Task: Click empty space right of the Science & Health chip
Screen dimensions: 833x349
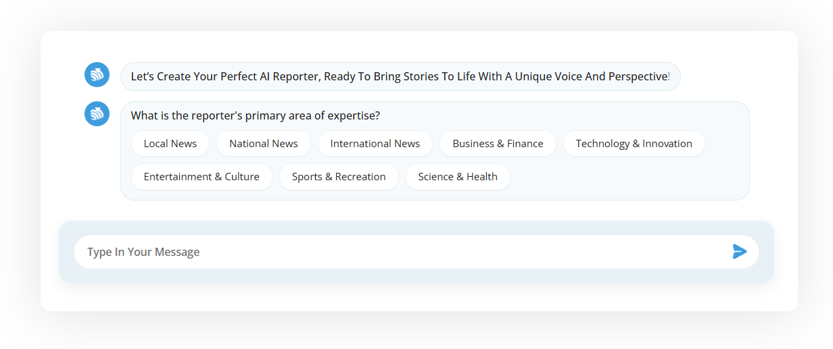Action: point(629,177)
